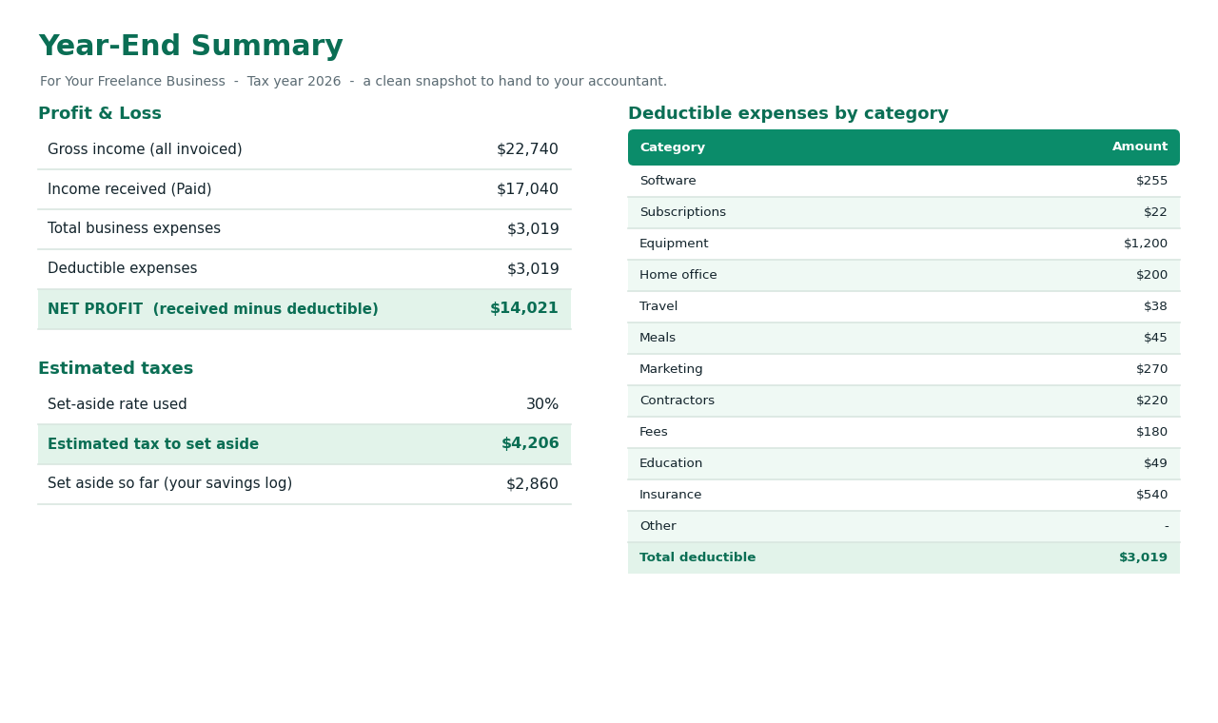Click Estimated tax to set aside label
The image size is (1218, 723).
153,444
